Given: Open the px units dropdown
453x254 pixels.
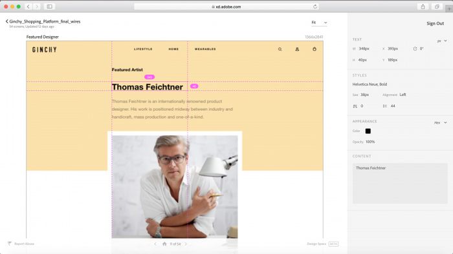Looking at the screenshot, I should [442, 41].
